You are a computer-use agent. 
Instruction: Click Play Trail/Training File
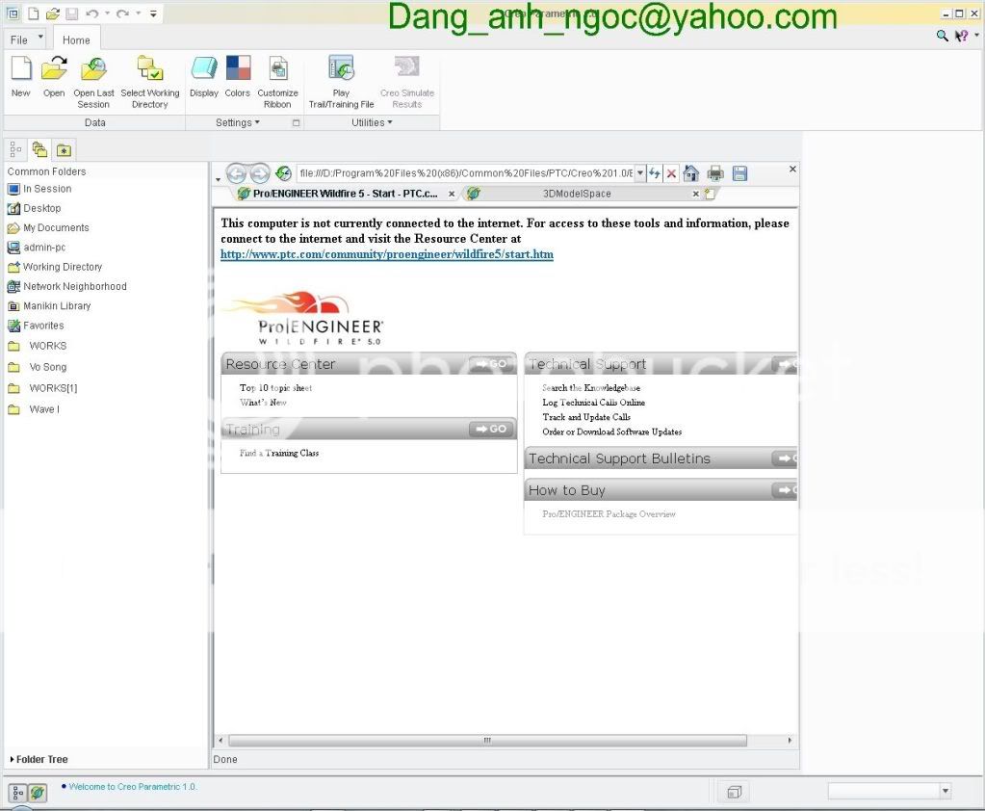tap(341, 82)
